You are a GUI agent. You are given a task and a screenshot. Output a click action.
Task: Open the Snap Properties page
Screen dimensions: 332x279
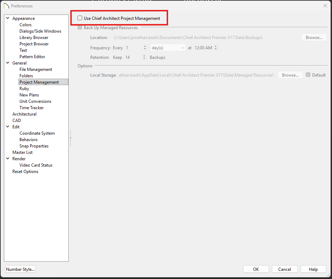point(34,146)
